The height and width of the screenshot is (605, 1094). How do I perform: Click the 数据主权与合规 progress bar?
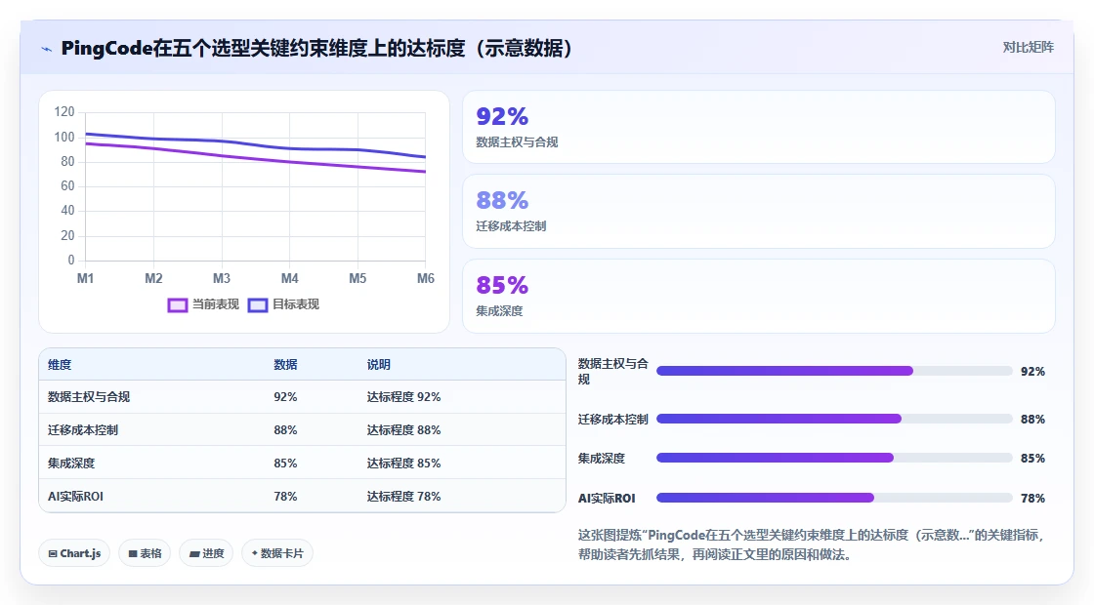834,371
